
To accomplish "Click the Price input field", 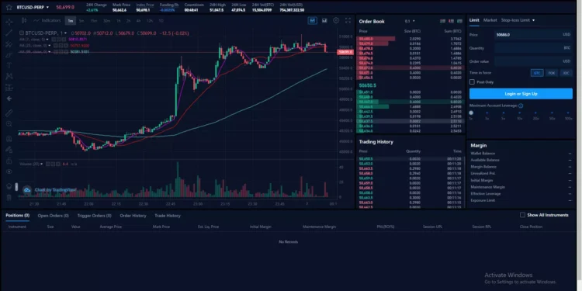I will (x=533, y=34).
